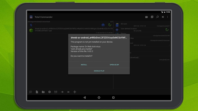Image resolution: width=198 pixels, height=111 pixels.
Task: Tap the right arrow copy/move icon
Action: [x=62, y=92]
